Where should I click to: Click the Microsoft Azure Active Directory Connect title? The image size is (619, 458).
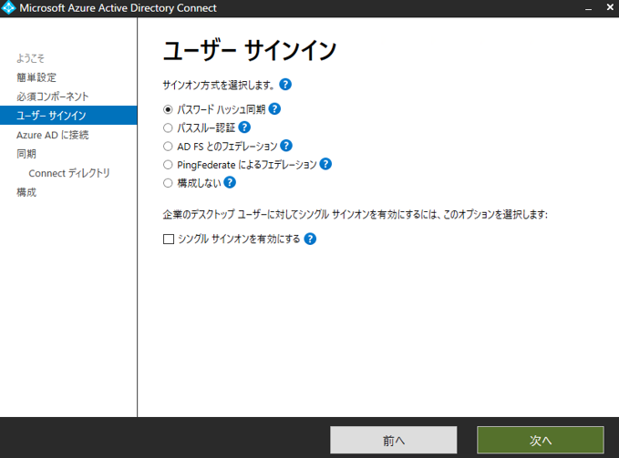tap(118, 8)
